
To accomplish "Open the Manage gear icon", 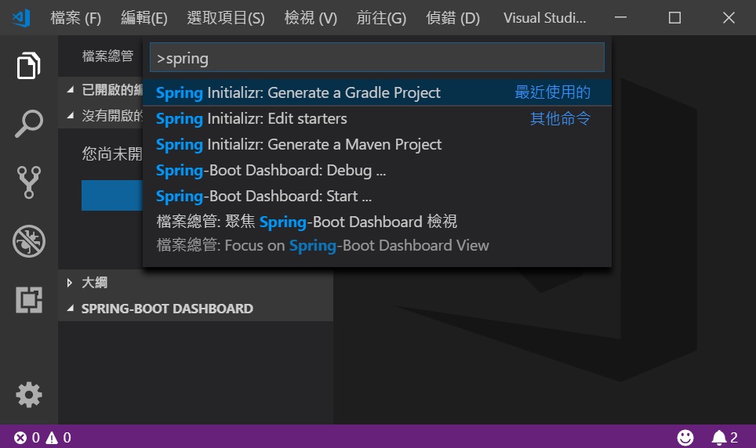I will point(28,395).
